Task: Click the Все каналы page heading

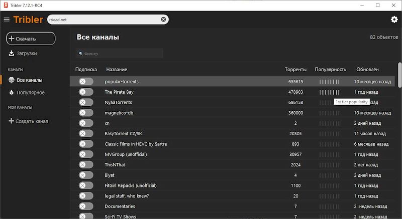Action: (97, 37)
